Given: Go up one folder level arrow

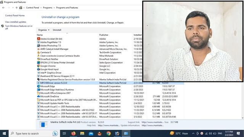Looking at the screenshot, I should [16, 8].
